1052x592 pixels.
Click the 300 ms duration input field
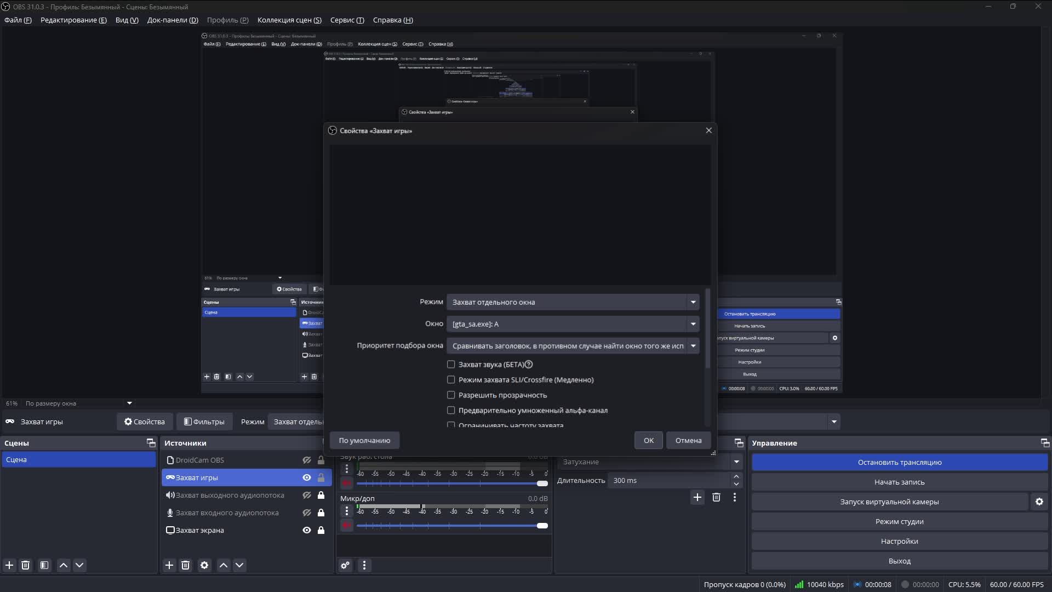[x=670, y=480]
